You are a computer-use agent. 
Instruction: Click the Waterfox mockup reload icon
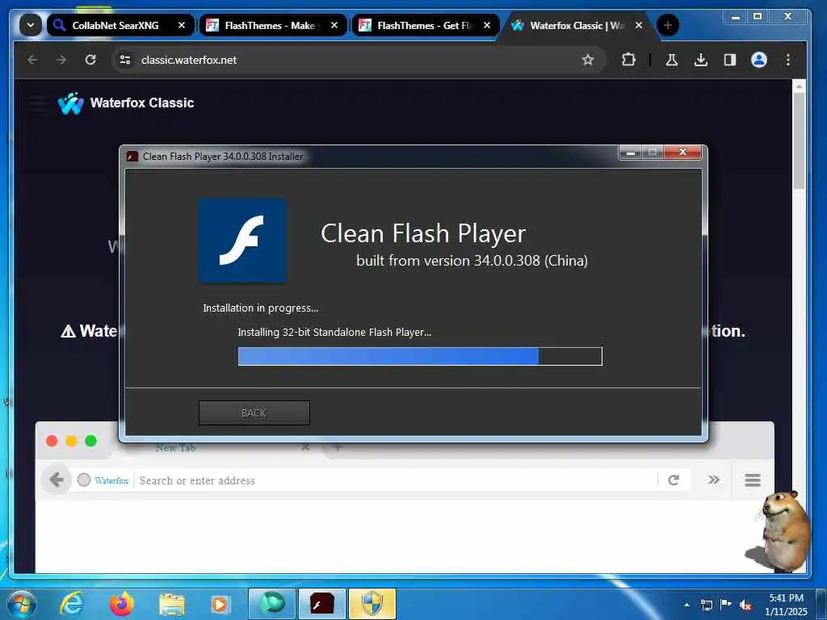[x=674, y=480]
